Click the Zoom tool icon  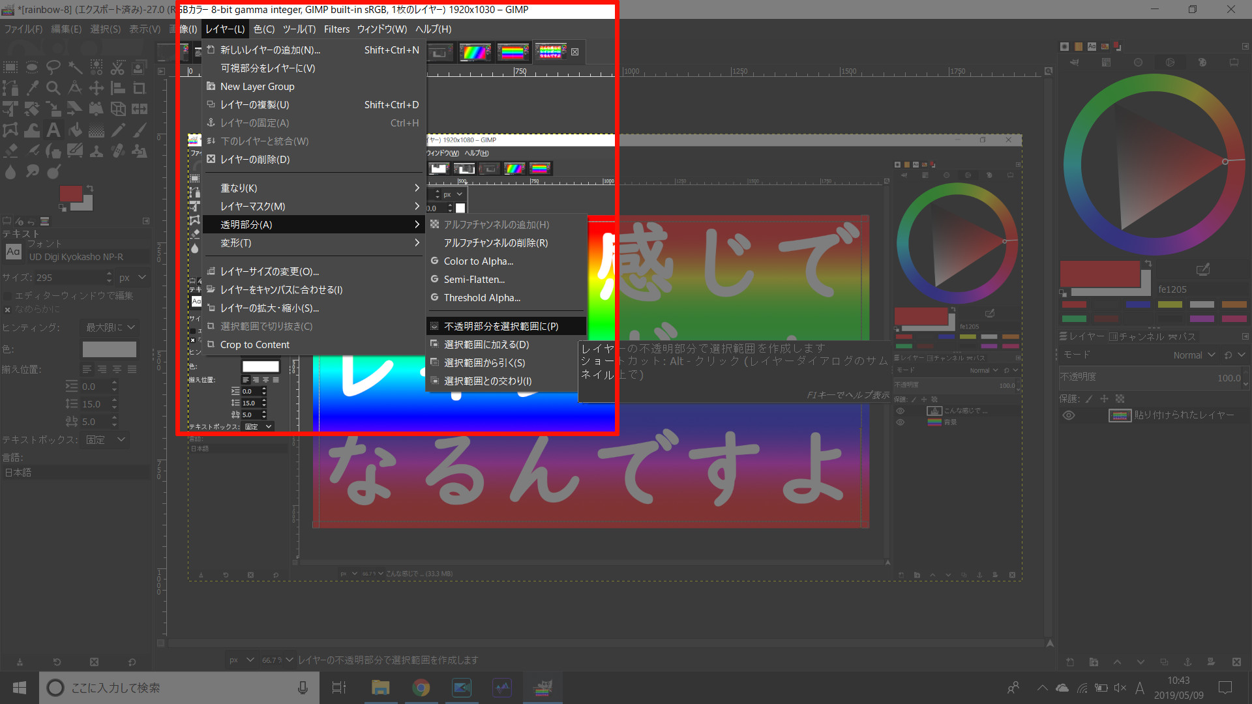pyautogui.click(x=53, y=88)
